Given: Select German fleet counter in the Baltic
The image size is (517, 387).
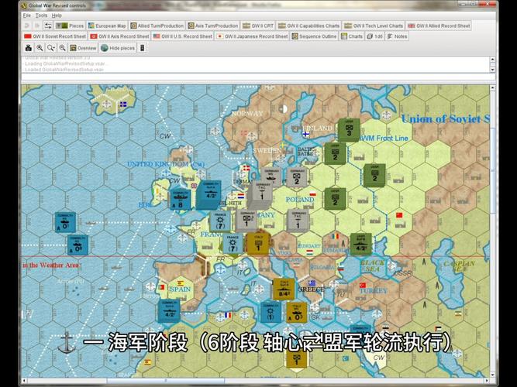Looking at the screenshot, I should click(271, 177).
